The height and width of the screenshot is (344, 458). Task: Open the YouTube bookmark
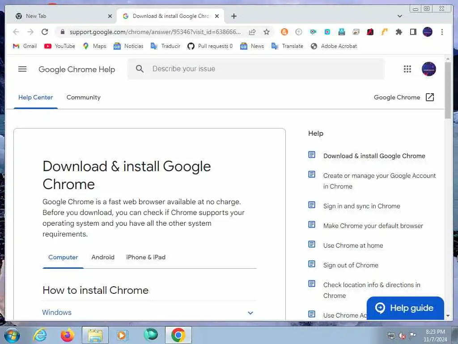[59, 46]
